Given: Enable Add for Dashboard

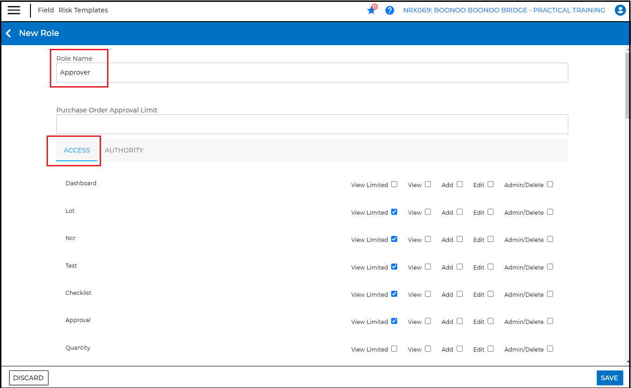Looking at the screenshot, I should click(x=459, y=184).
